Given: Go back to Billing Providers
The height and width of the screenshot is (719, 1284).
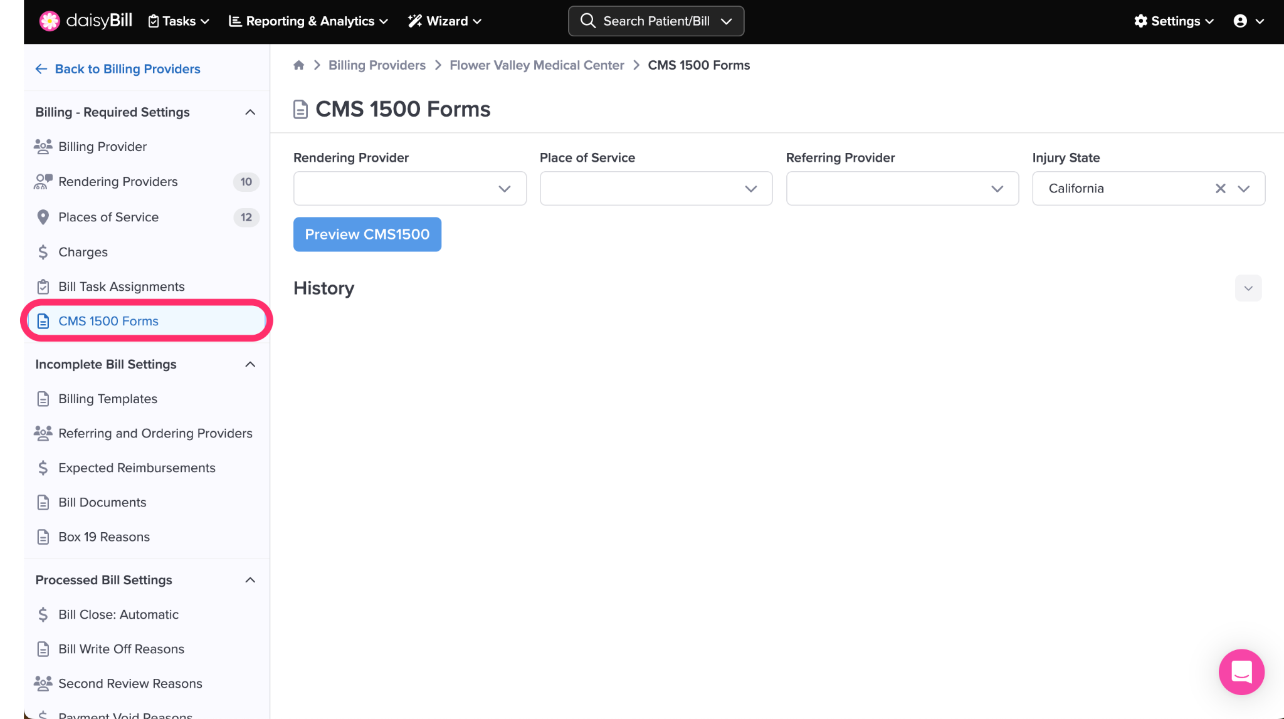Looking at the screenshot, I should coord(118,69).
